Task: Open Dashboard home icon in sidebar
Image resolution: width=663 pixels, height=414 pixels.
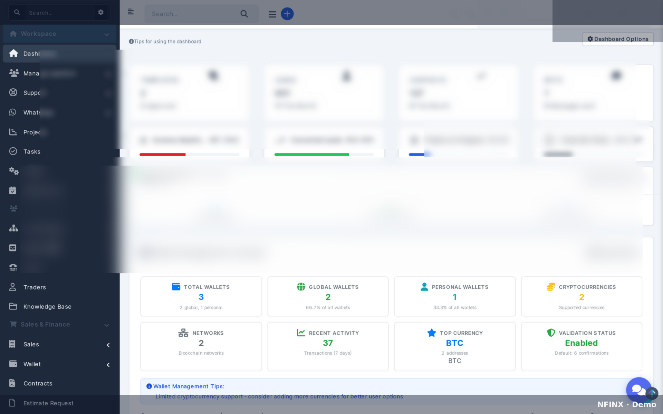Action: pos(13,53)
